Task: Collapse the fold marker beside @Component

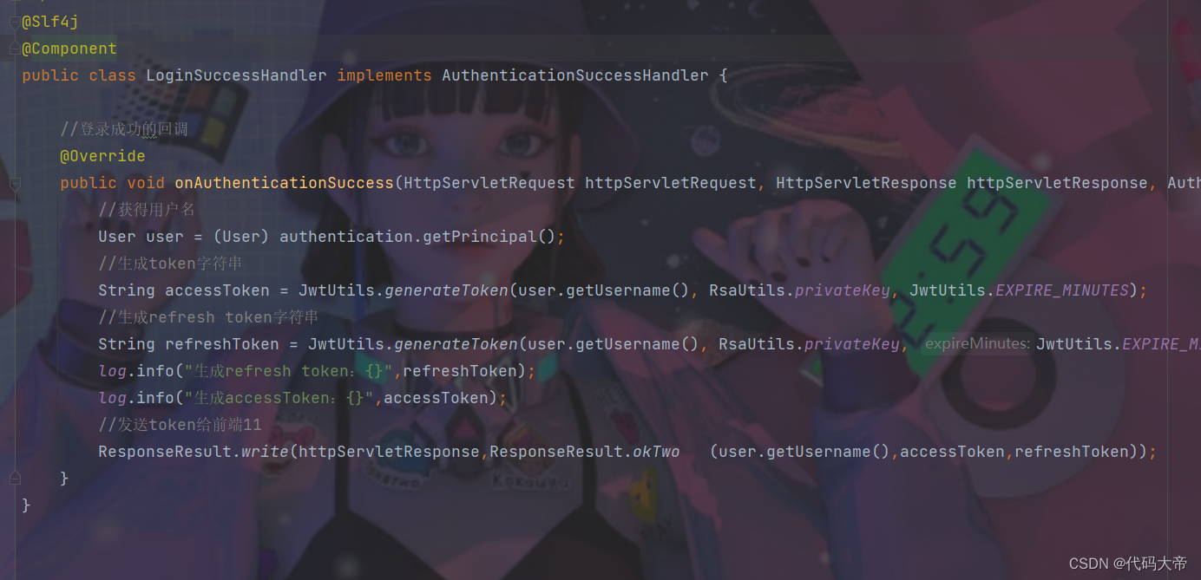Action: click(x=15, y=49)
